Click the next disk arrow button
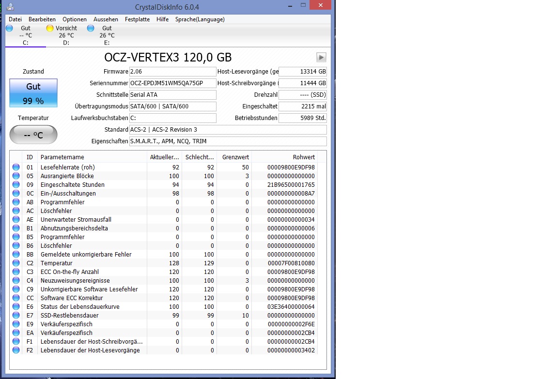 point(321,57)
